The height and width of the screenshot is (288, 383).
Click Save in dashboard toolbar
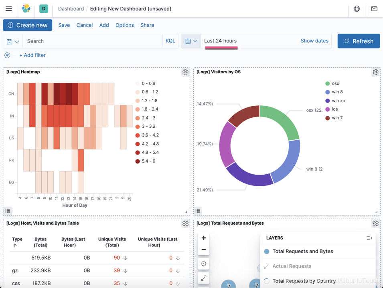(x=64, y=25)
